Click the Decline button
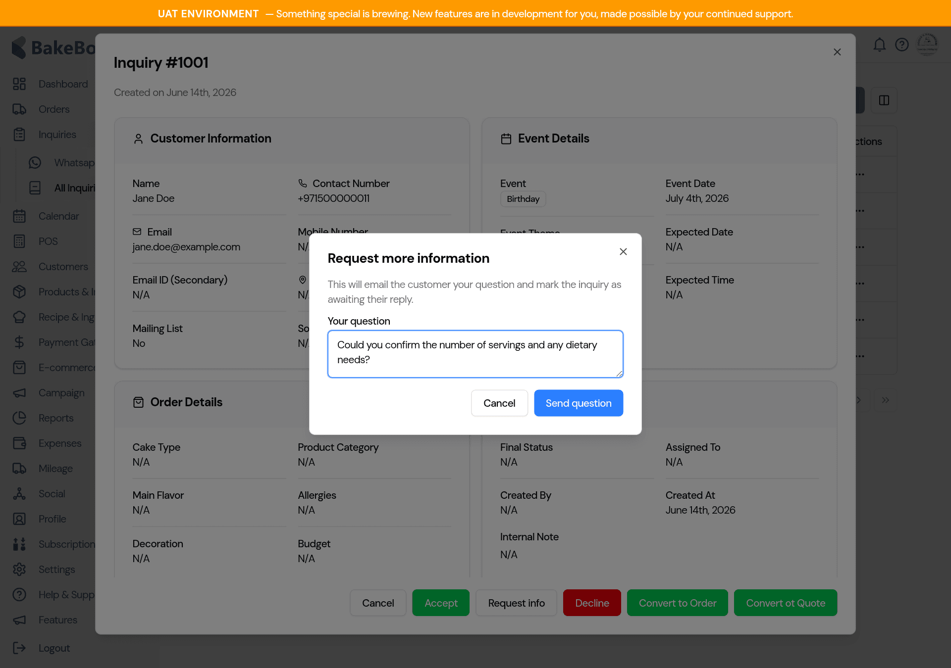The height and width of the screenshot is (668, 951). coord(592,603)
